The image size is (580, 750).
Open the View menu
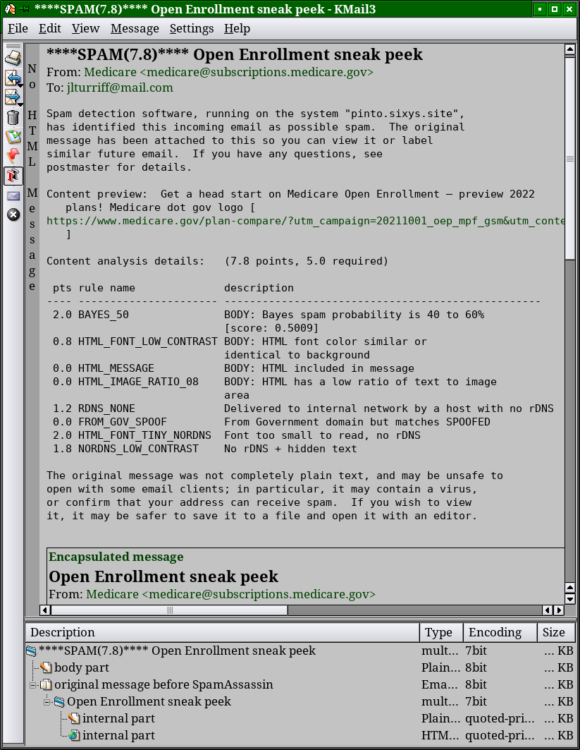point(85,29)
